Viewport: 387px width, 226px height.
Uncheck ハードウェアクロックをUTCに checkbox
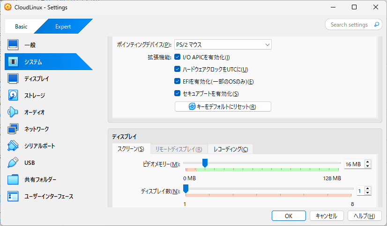coord(178,70)
